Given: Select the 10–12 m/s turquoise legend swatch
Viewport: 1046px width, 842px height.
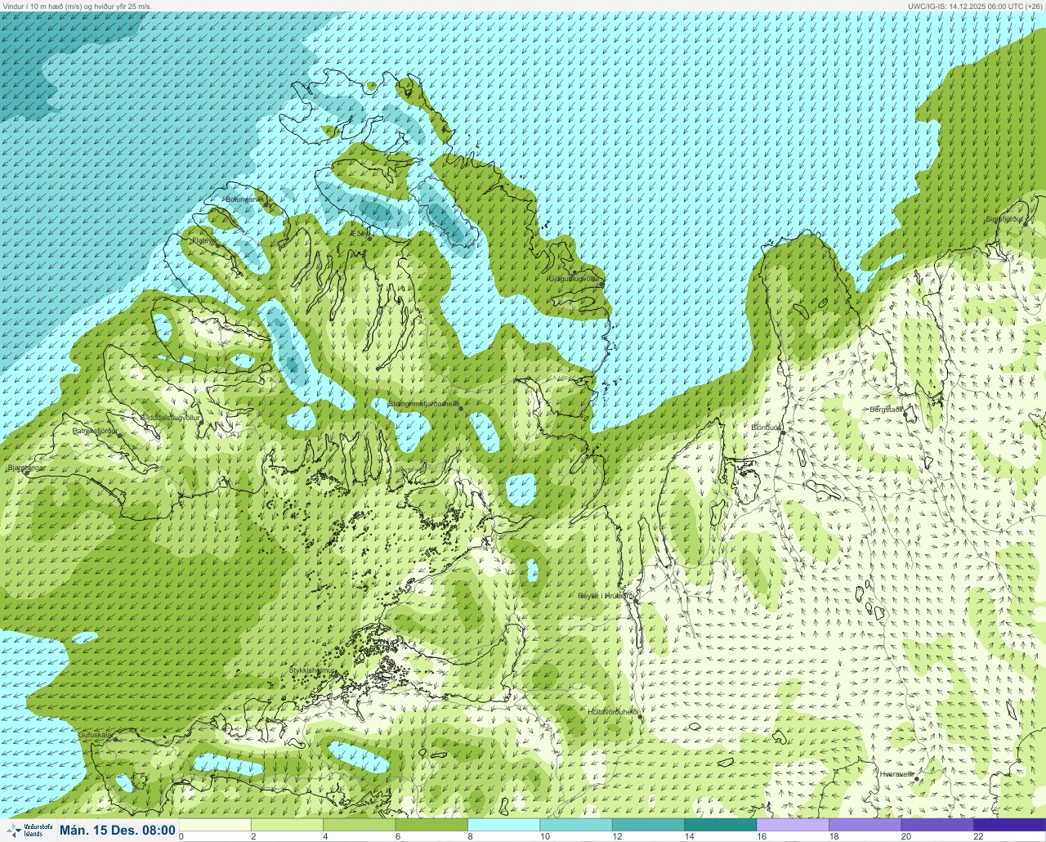Looking at the screenshot, I should coord(576,824).
